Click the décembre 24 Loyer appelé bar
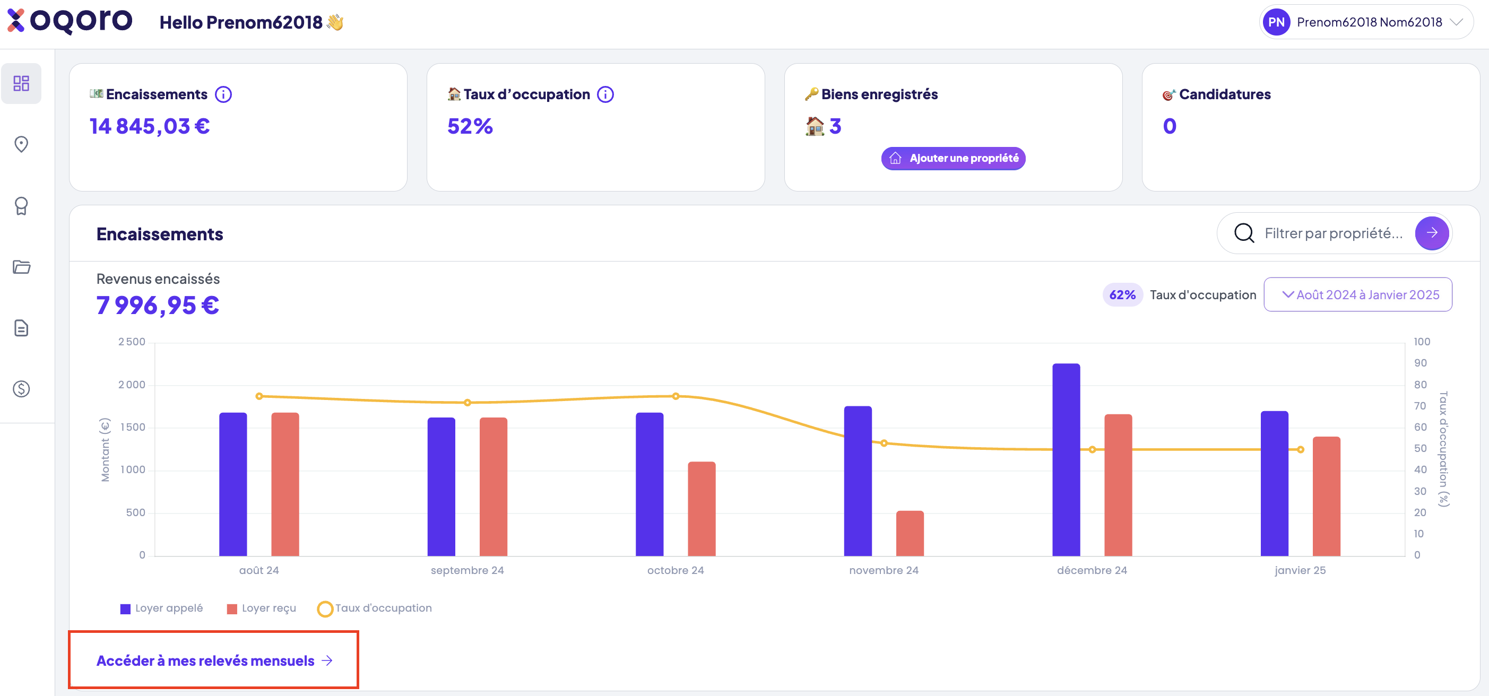The image size is (1489, 696). (x=1066, y=459)
